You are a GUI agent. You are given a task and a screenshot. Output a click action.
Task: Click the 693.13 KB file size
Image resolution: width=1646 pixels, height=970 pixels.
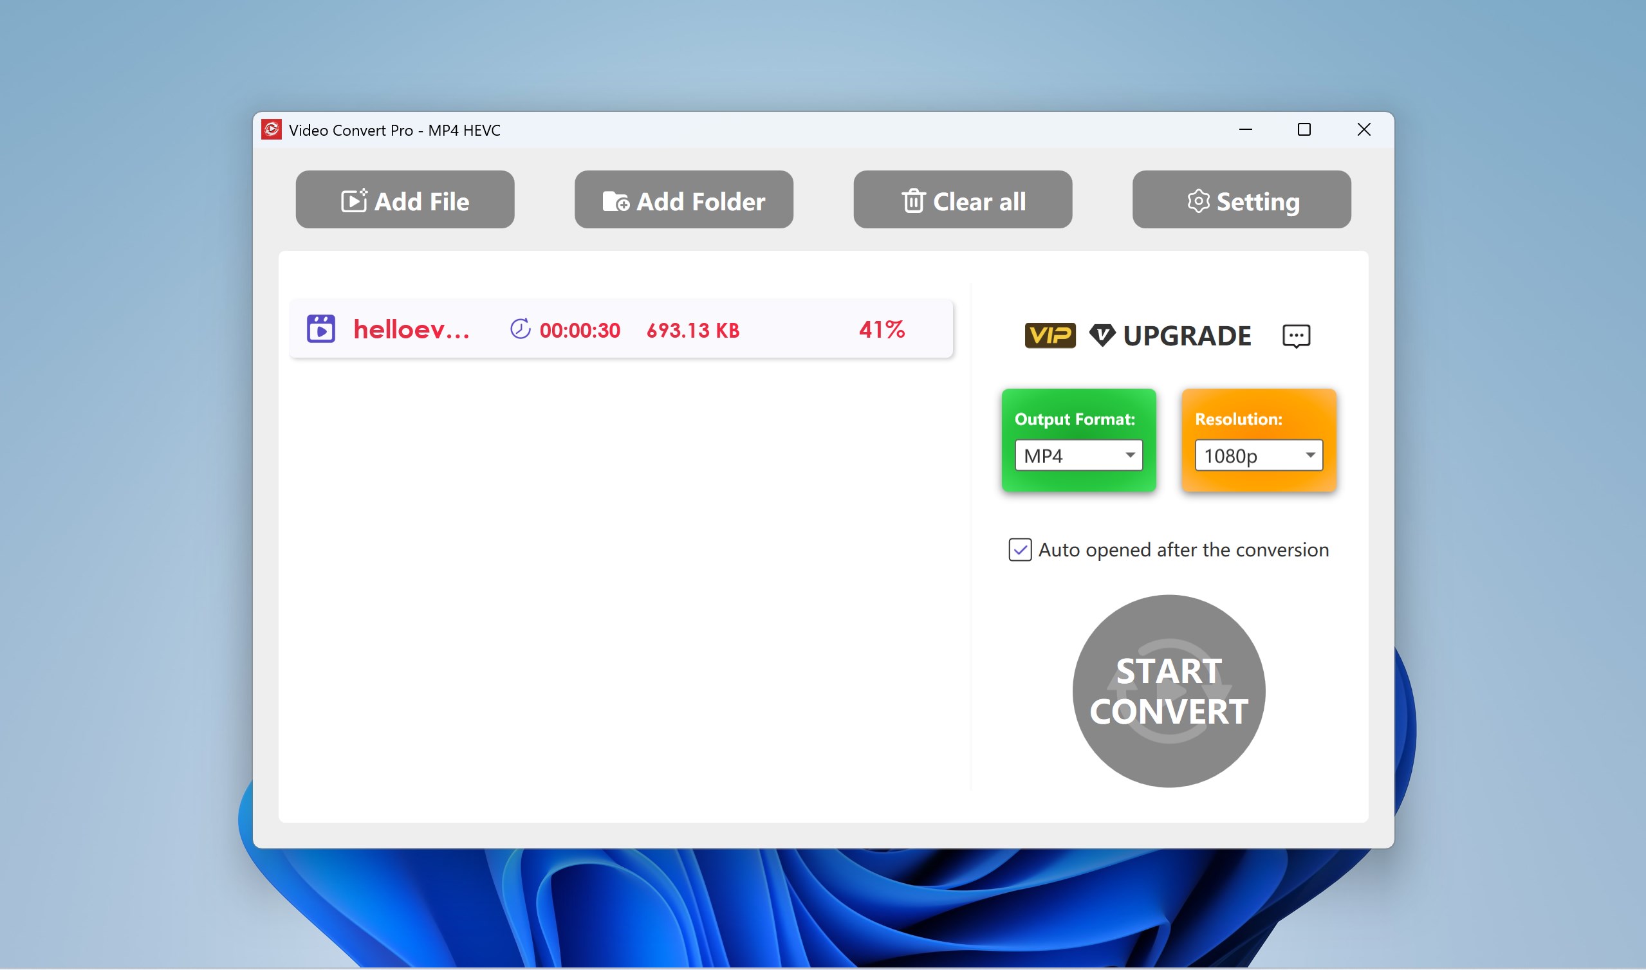coord(693,331)
